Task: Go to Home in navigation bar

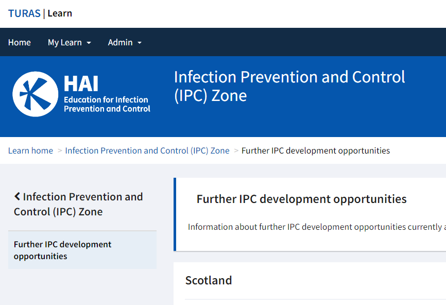Action: [x=20, y=42]
